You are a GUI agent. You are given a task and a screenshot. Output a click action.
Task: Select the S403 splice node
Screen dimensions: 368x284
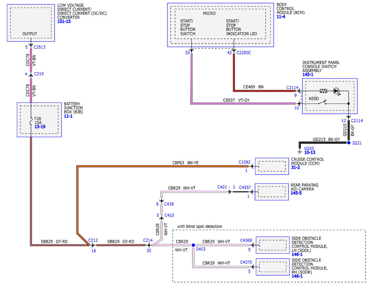pos(193,245)
